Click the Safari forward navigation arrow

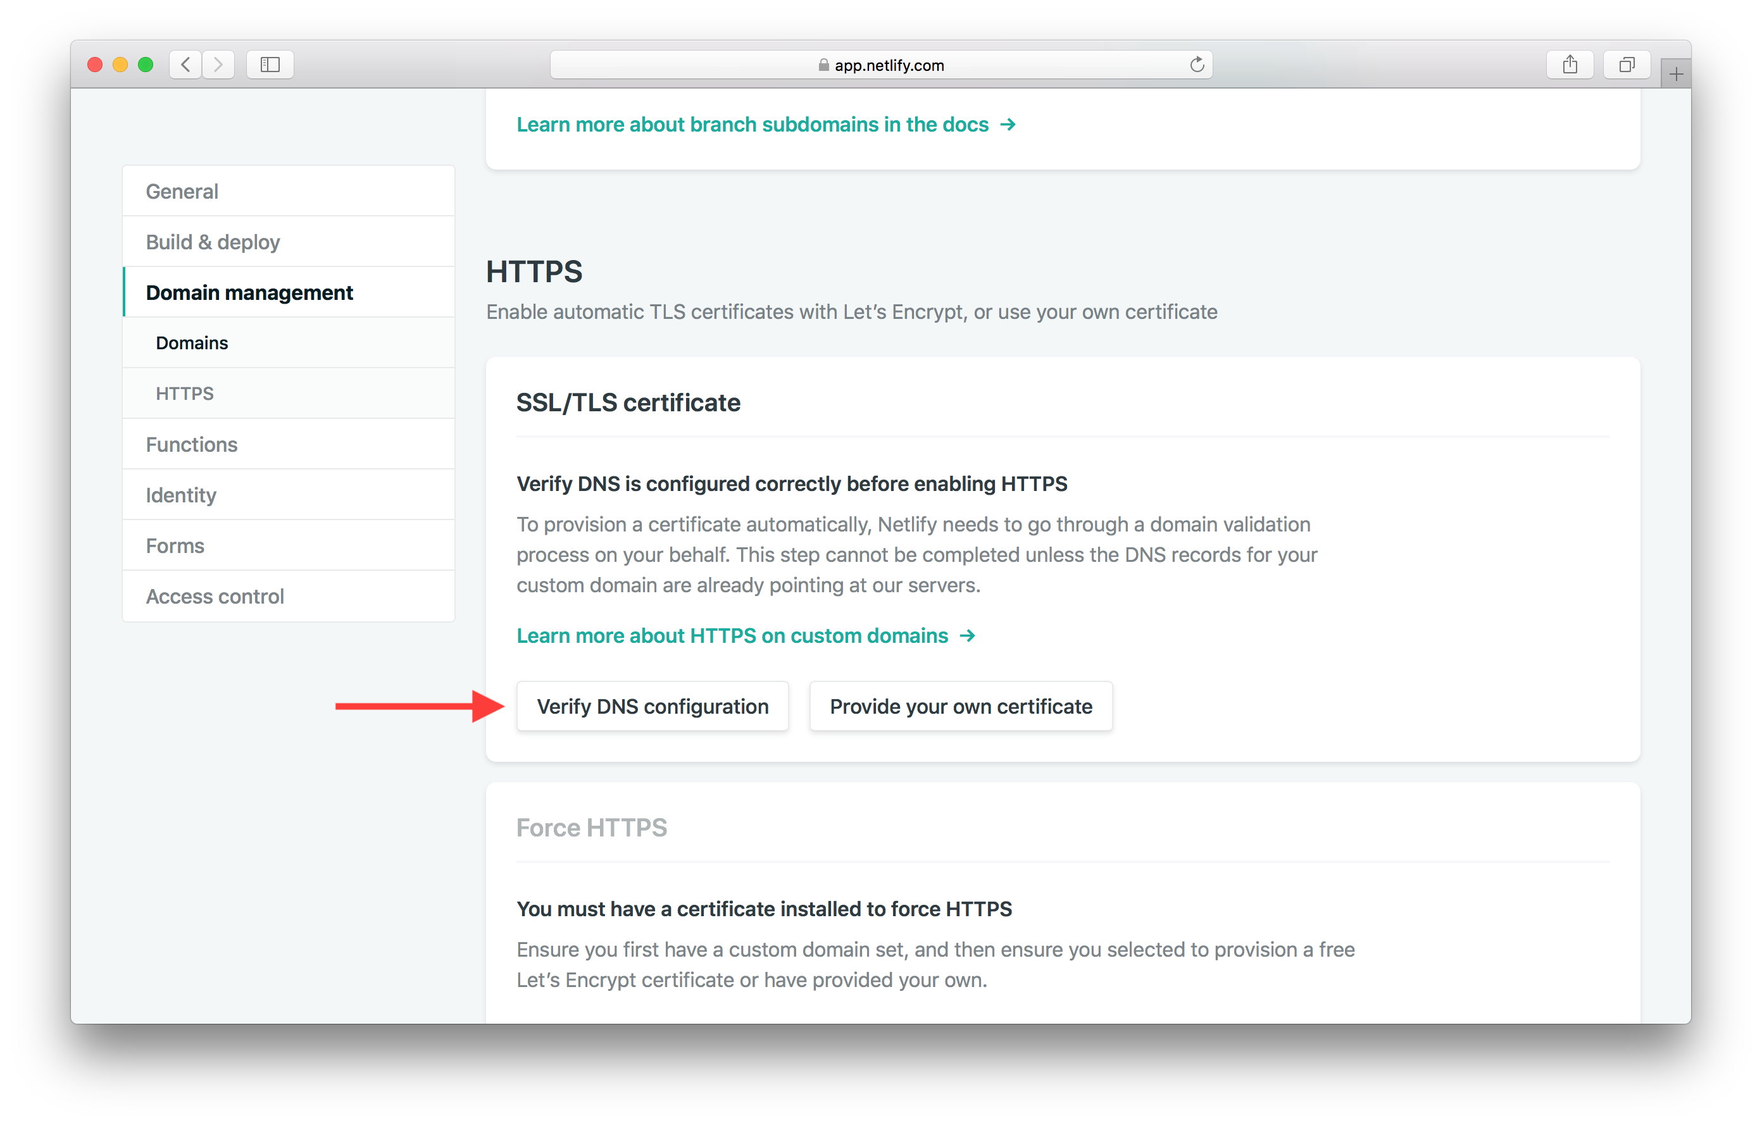coord(218,65)
